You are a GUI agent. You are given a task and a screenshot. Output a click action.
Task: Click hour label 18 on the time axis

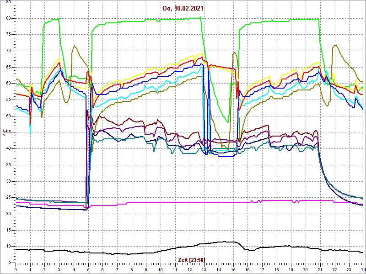[277, 269]
